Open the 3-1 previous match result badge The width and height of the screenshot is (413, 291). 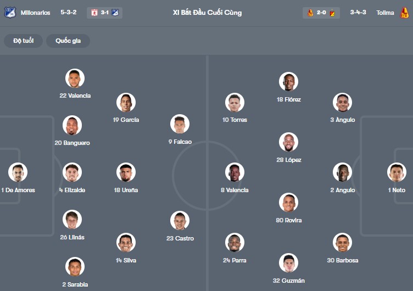(x=104, y=13)
